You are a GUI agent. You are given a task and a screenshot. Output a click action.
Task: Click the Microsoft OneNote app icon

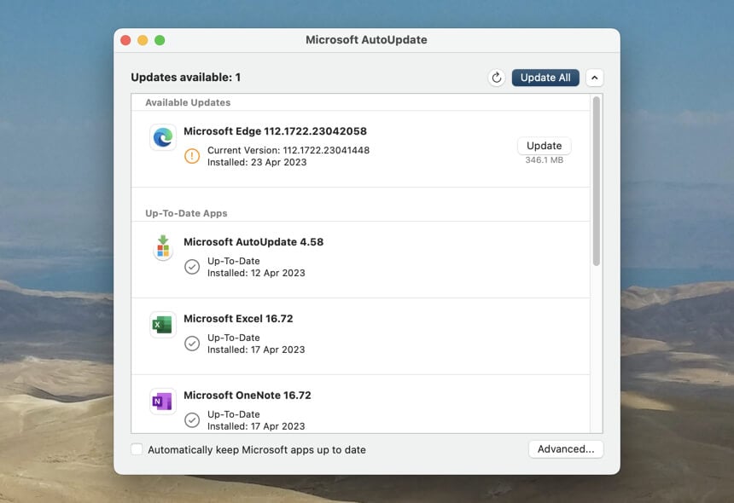pos(163,402)
